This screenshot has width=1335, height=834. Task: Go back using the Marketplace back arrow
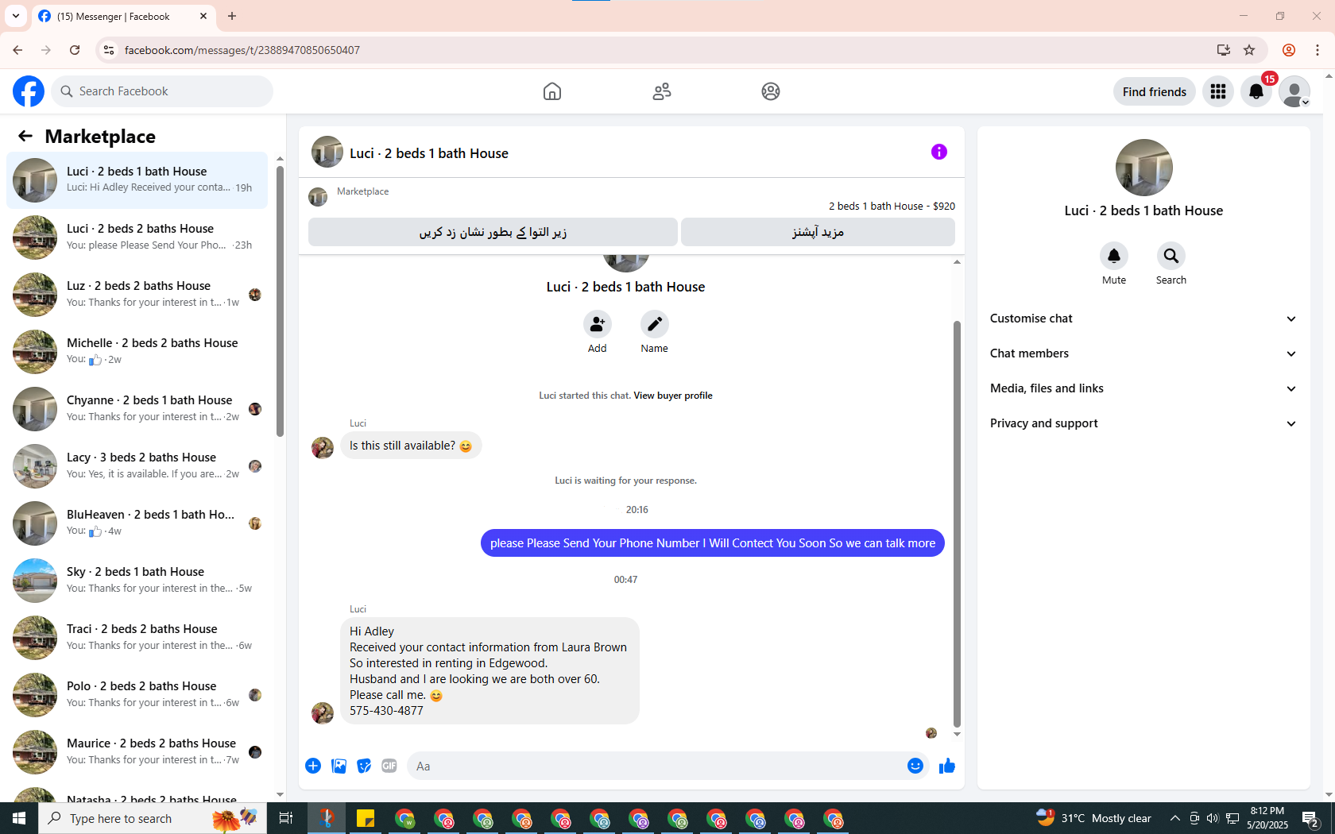coord(25,136)
